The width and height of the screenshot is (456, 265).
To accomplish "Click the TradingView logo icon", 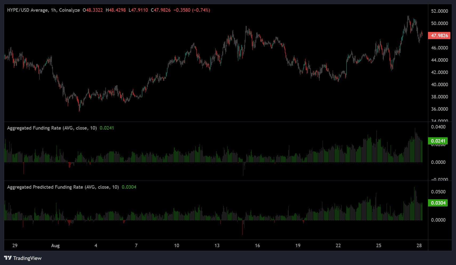I will [x=8, y=258].
